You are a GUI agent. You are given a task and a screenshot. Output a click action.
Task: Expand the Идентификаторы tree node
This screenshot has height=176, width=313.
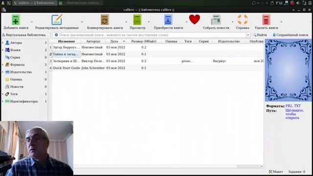(x=3, y=101)
